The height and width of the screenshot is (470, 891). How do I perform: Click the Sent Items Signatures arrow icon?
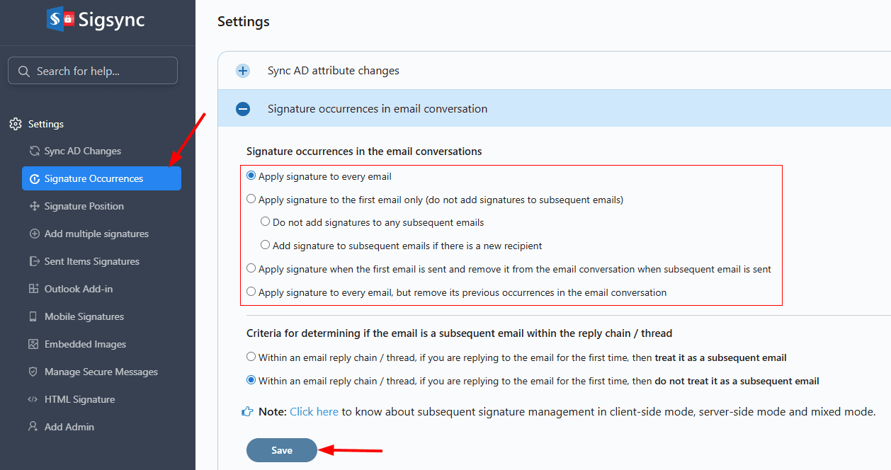click(x=34, y=262)
